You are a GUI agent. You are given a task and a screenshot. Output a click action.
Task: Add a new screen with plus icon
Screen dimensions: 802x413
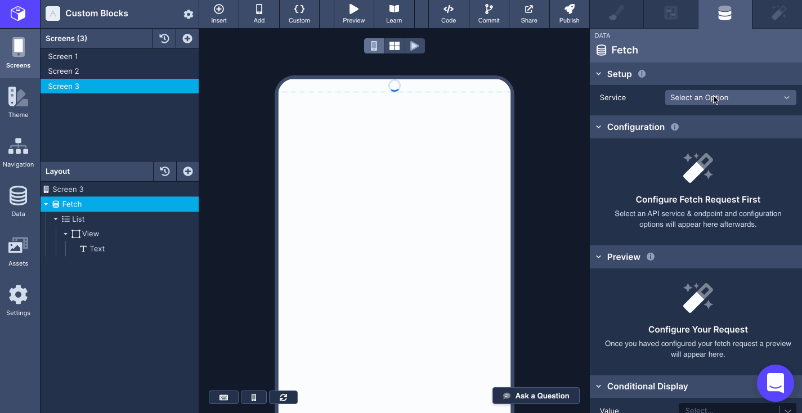(x=187, y=39)
